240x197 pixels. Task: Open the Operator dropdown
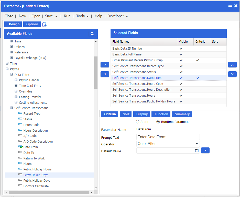pyautogui.click(x=197, y=144)
